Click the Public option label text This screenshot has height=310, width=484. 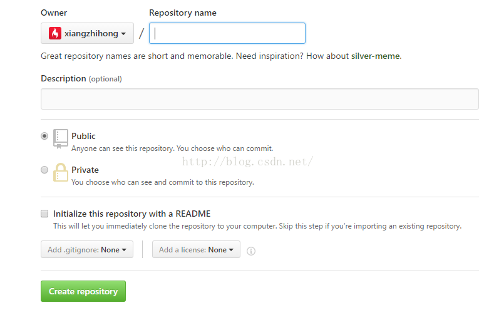click(83, 136)
